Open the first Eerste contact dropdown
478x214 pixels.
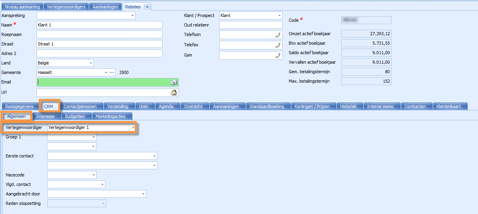154,156
